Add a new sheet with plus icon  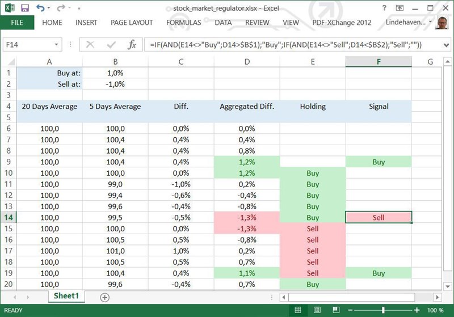pos(104,297)
